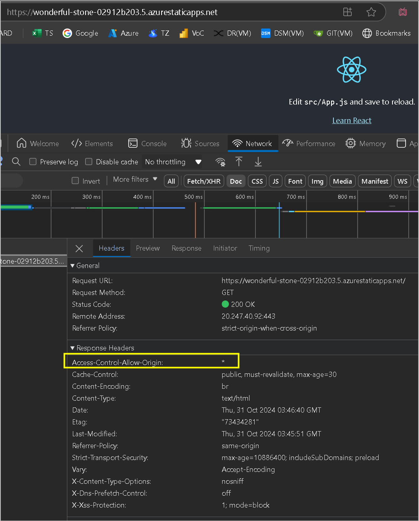419x521 pixels.
Task: Open the TS bookmark
Action: coord(42,33)
